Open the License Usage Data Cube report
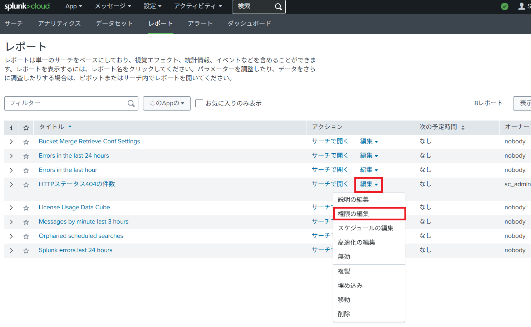 tap(74, 208)
